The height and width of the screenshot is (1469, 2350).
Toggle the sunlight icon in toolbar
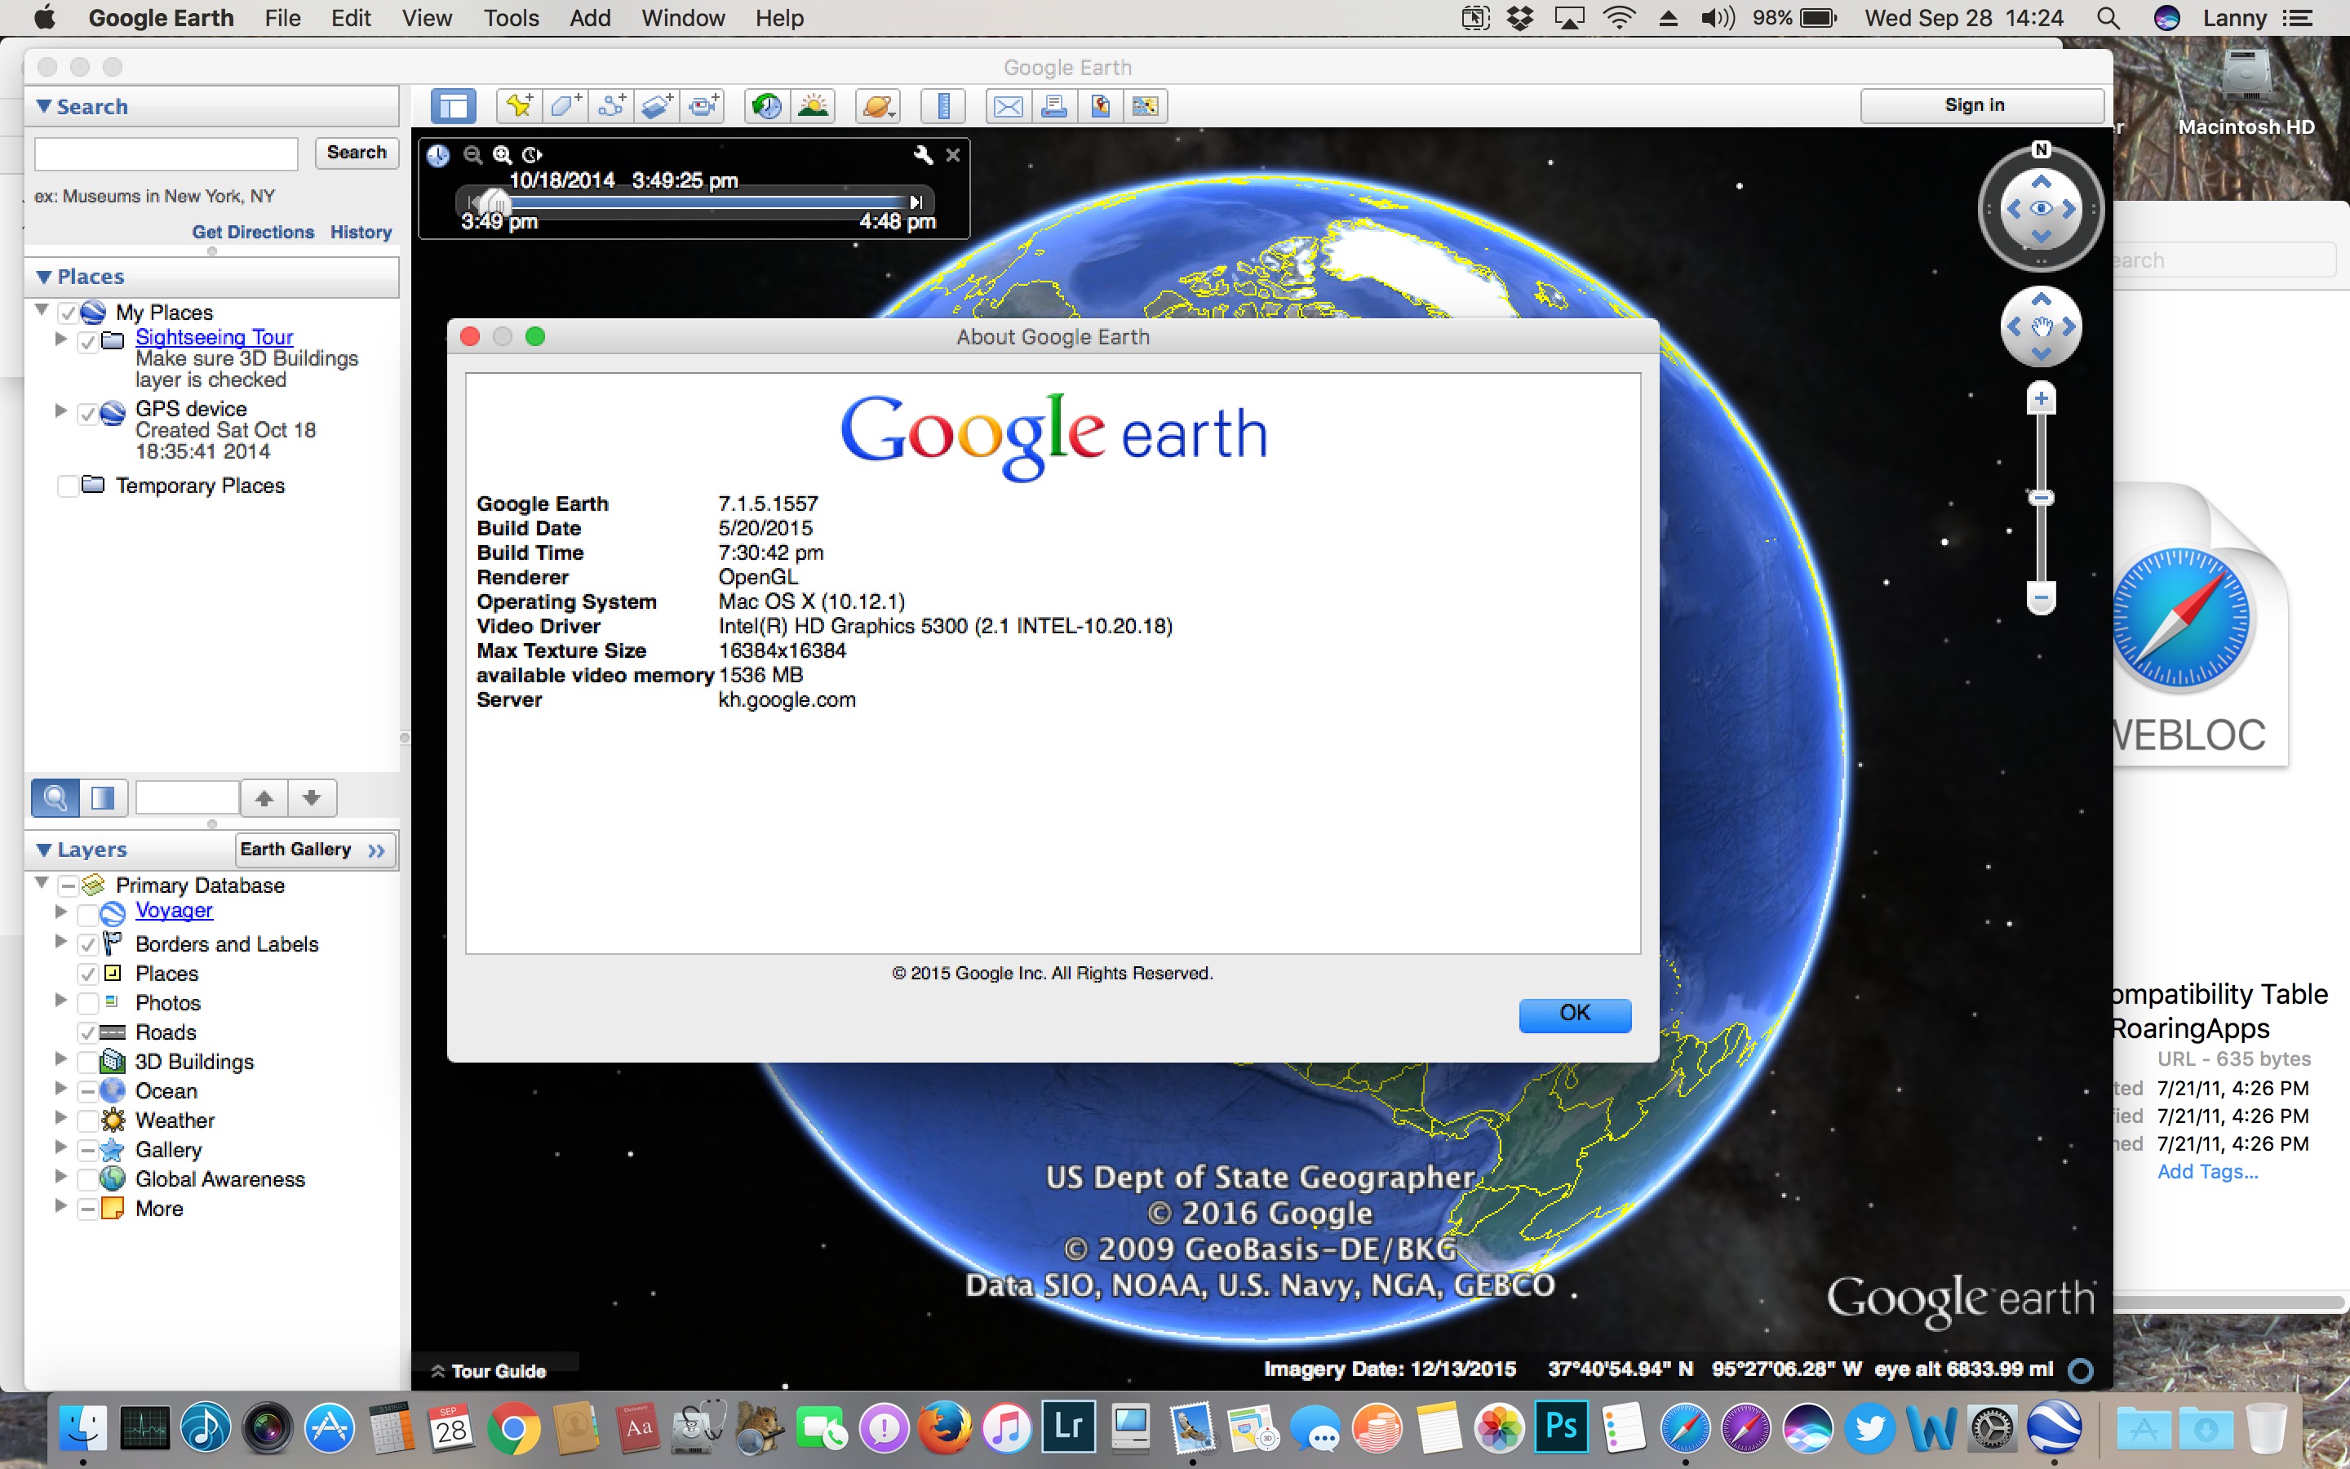(x=814, y=106)
